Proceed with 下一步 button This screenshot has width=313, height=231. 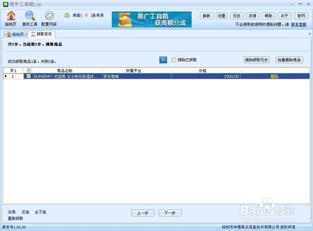coord(170,213)
